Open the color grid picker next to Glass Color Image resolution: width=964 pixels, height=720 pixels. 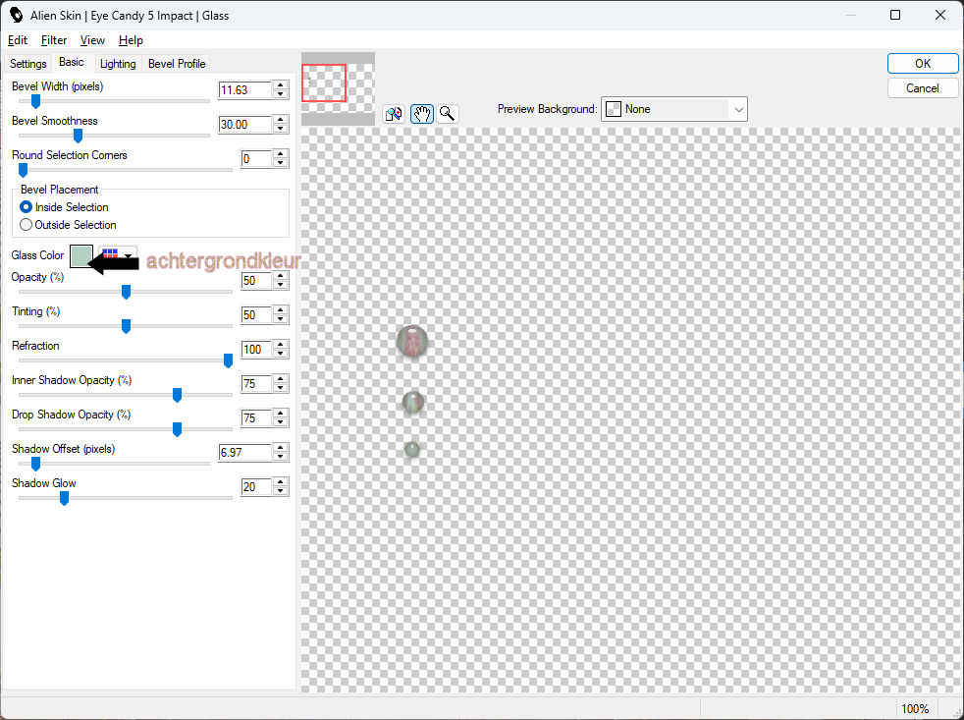pos(118,255)
